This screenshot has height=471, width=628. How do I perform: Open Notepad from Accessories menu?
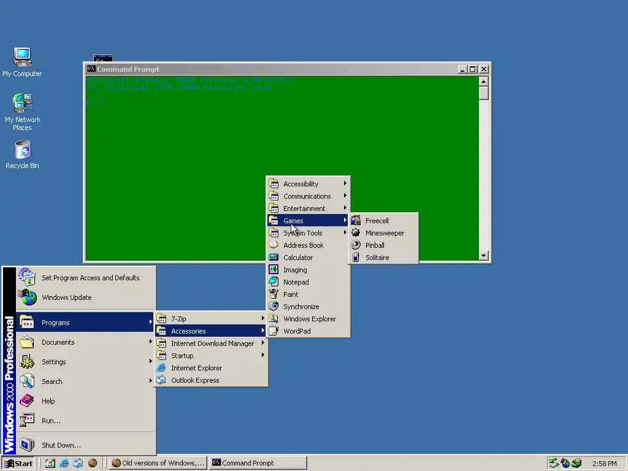[308, 282]
